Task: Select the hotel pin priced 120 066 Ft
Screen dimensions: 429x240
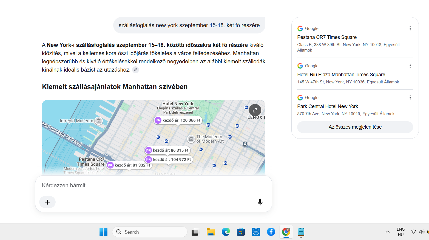Action: point(178,120)
